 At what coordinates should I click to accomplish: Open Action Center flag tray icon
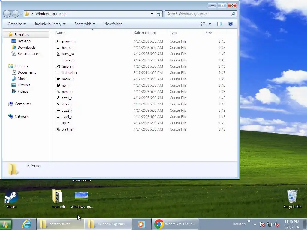[x=262, y=224]
